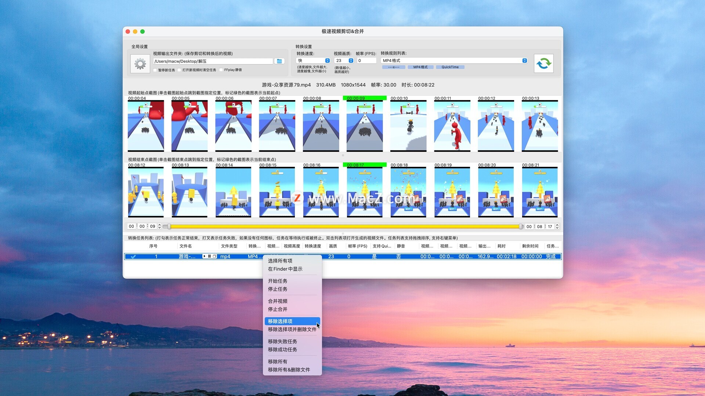The height and width of the screenshot is (396, 705).
Task: Open 视频画质 dropdown showing 23
Action: point(344,60)
